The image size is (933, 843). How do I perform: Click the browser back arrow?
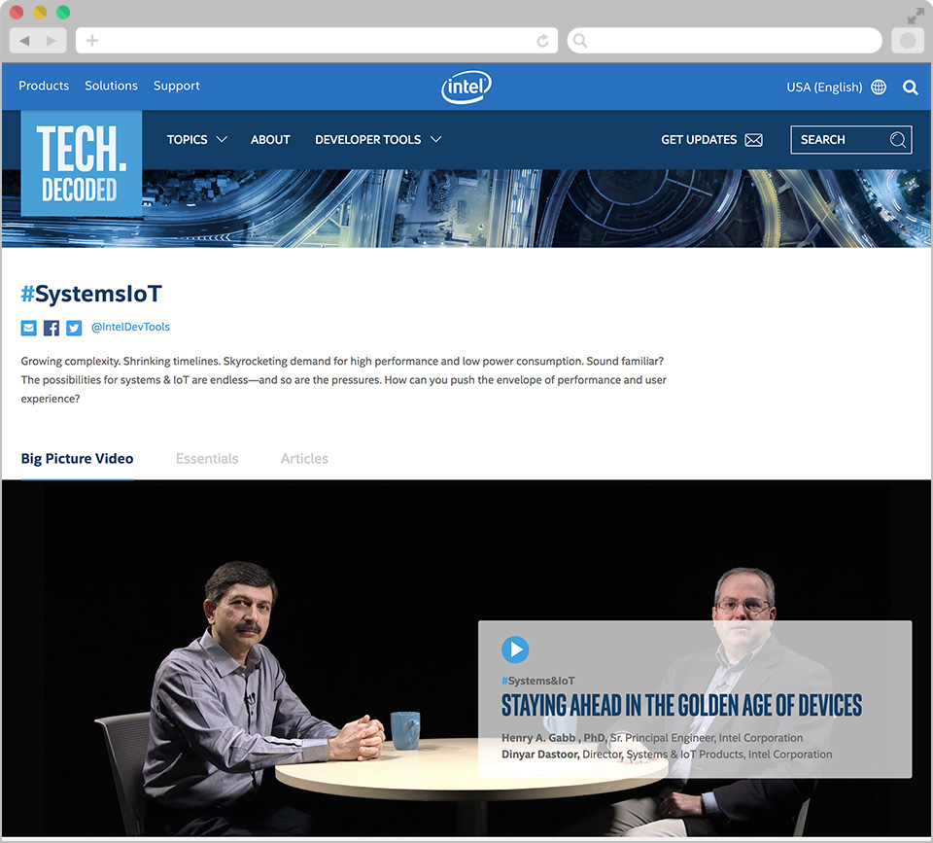[x=24, y=41]
